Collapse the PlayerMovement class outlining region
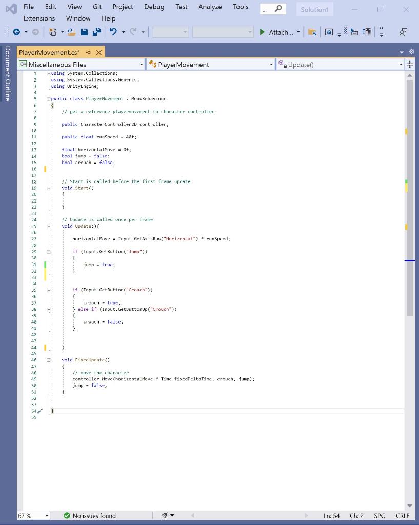Screen dimensions: 419x525 (49, 98)
